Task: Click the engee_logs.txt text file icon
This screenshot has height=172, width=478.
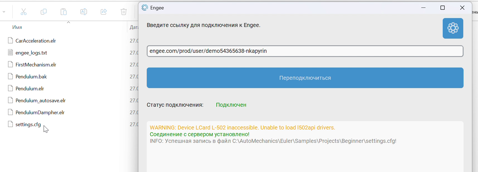Action: point(11,52)
